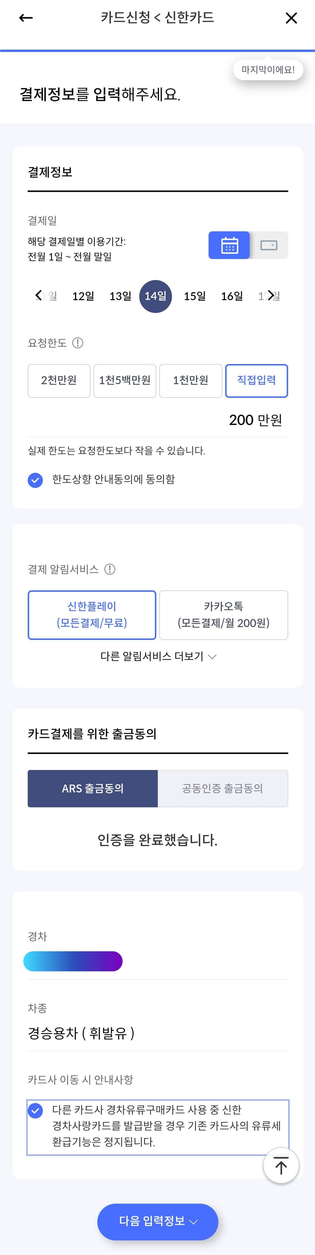Image resolution: width=315 pixels, height=1255 pixels.
Task: Expand 다른 알림서비스 더보기
Action: (157, 656)
